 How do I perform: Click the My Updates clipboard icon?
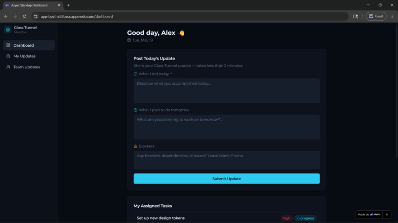pos(8,56)
